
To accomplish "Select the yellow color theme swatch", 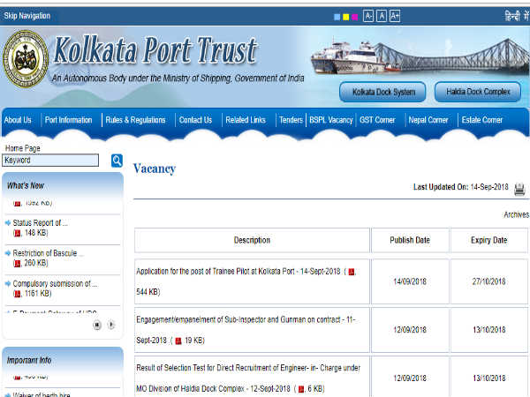I will point(345,17).
